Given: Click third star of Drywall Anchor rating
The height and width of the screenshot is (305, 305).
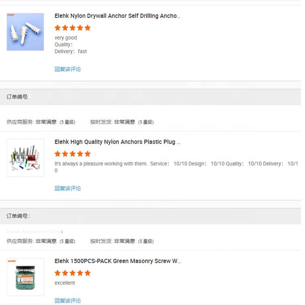Looking at the screenshot, I should tap(72, 28).
